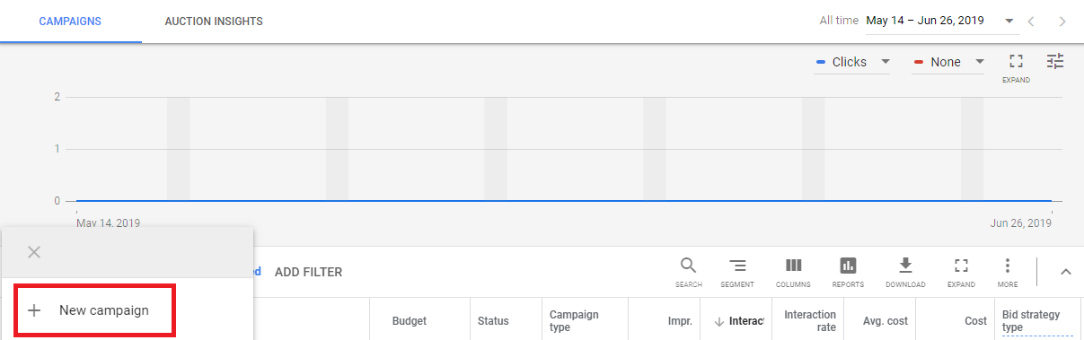Change the Clicks metric dropdown

(852, 62)
